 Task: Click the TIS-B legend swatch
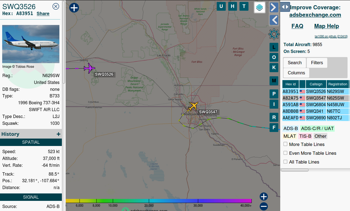pyautogui.click(x=305, y=136)
